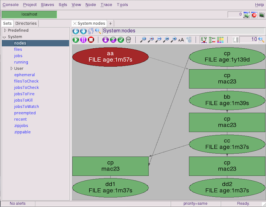Open the Trace menu
Screen dimensions: 266x207
[x=106, y=5]
